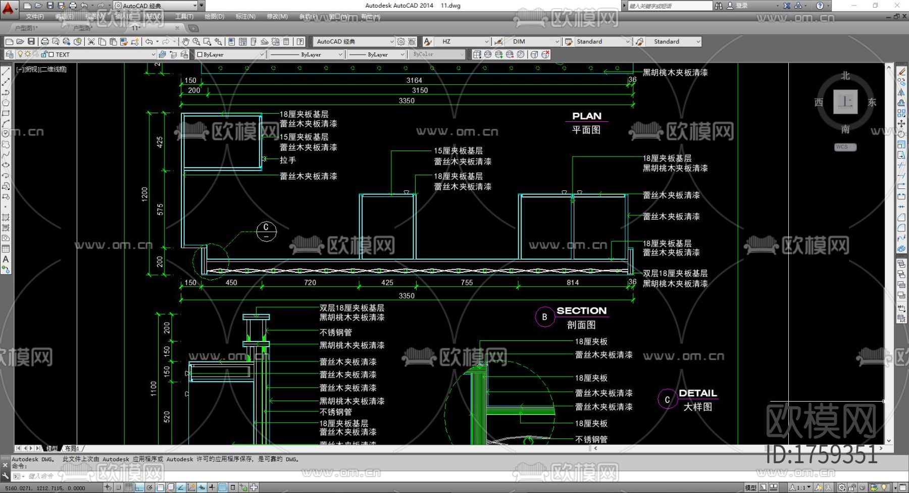Click the Save floppy disk icon in standard toolbar
Image resolution: width=909 pixels, height=493 pixels.
[x=31, y=41]
